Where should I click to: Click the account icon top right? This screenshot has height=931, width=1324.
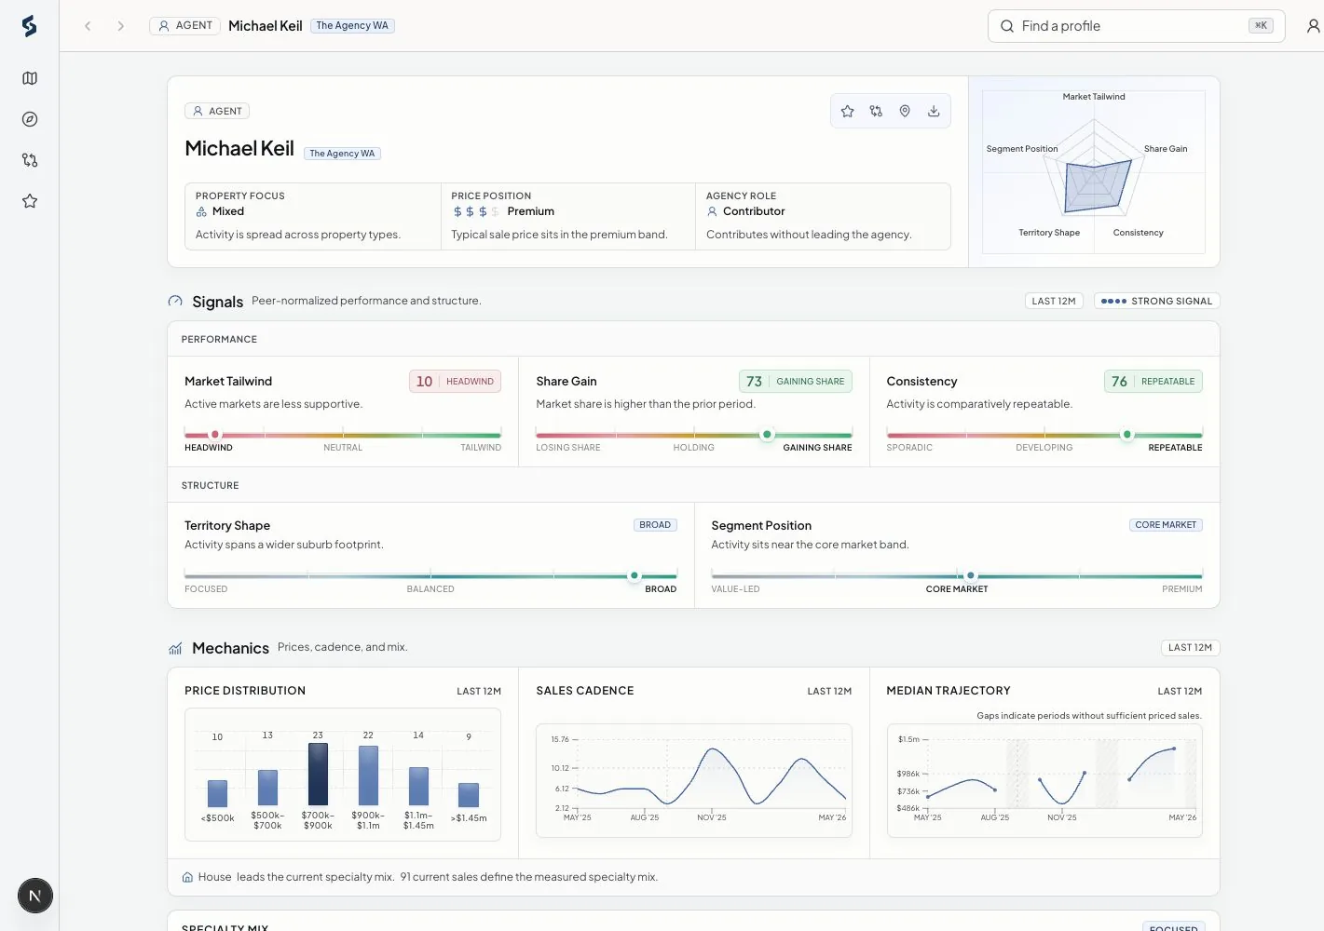1314,26
